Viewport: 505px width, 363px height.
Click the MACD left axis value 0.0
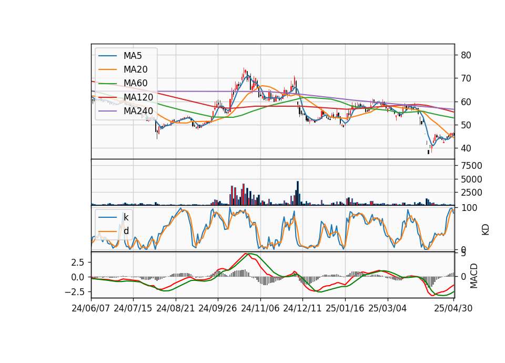78,277
